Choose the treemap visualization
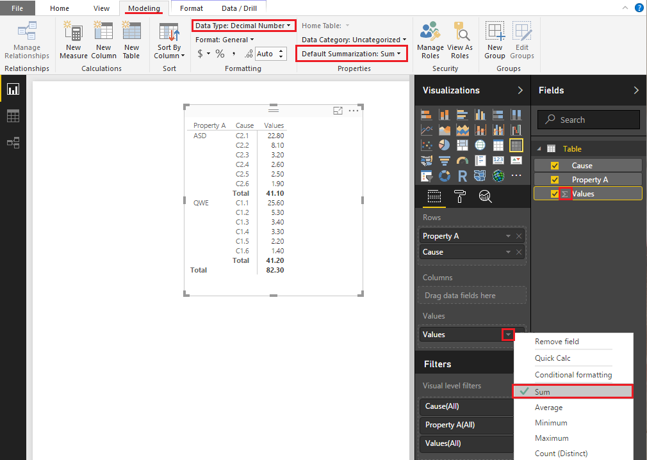The width and height of the screenshot is (647, 460). coord(463,145)
